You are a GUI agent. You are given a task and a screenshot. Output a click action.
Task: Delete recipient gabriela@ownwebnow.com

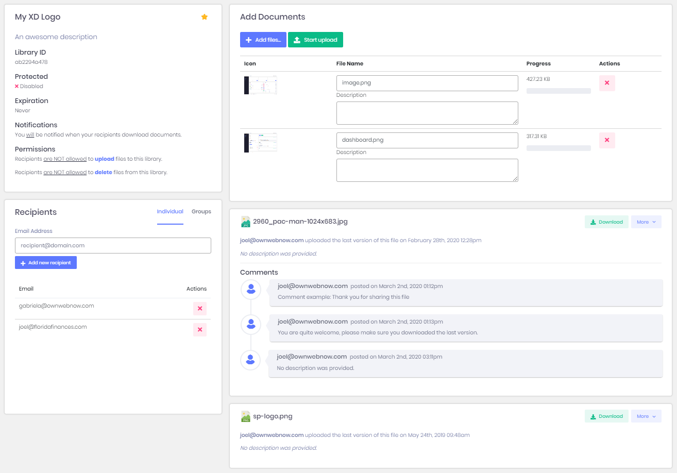click(199, 309)
